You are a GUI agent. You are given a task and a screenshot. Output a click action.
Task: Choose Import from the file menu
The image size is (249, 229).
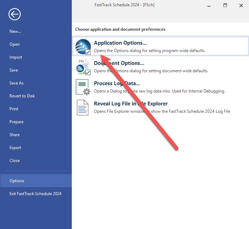coord(16,57)
